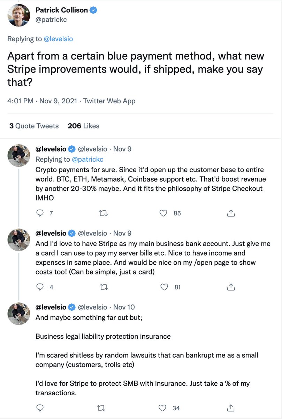Image resolution: width=282 pixels, height=419 pixels.
Task: View the 206 Likes list
Action: tap(84, 126)
